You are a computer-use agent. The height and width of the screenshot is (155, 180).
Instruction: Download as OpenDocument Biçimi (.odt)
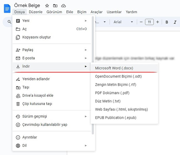(124, 76)
